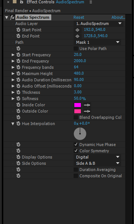
Task: Uncheck Dynamic Hue Phase
Action: pyautogui.click(x=76, y=145)
